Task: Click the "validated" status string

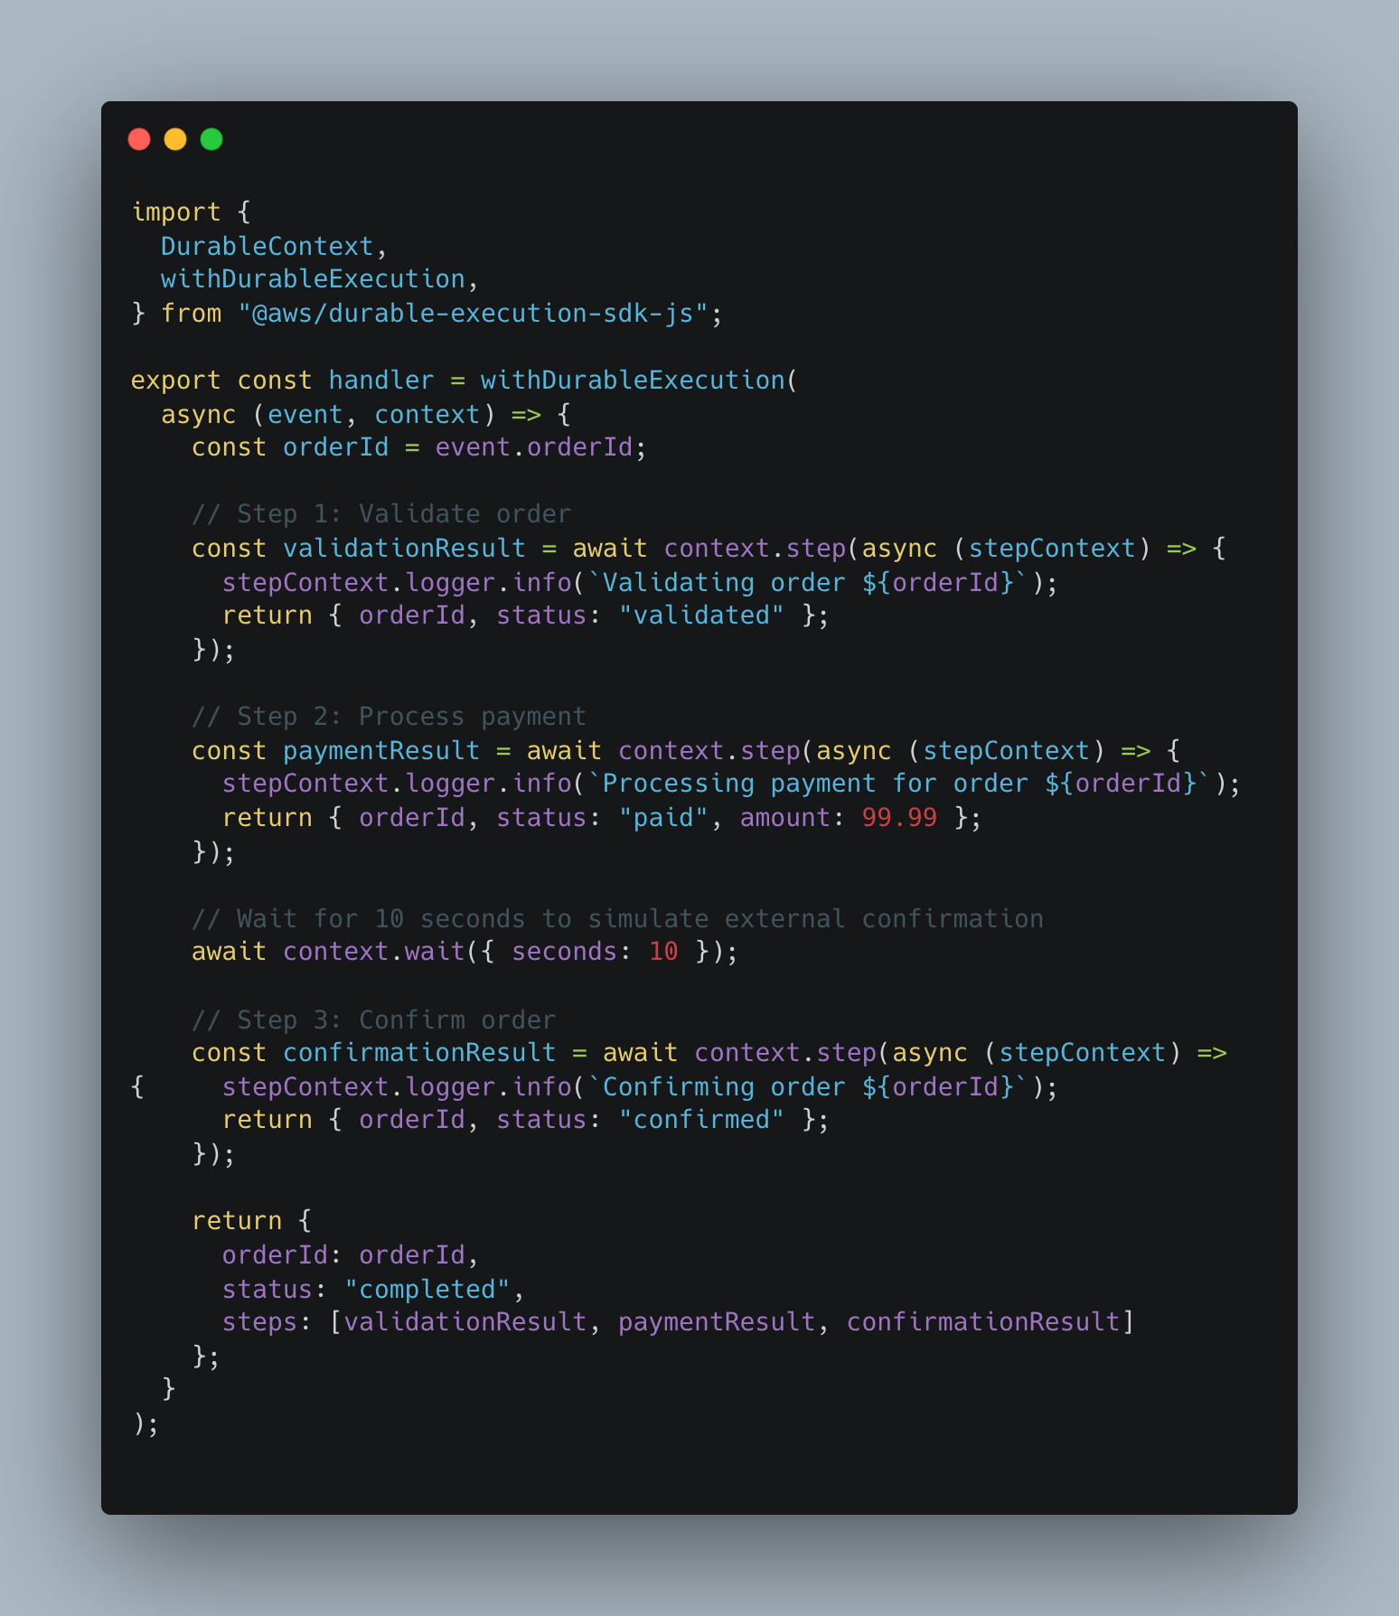Action: [701, 615]
